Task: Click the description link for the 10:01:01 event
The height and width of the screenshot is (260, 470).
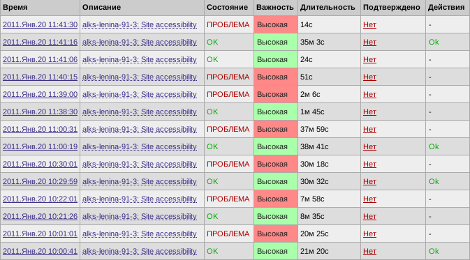Action: [x=140, y=234]
